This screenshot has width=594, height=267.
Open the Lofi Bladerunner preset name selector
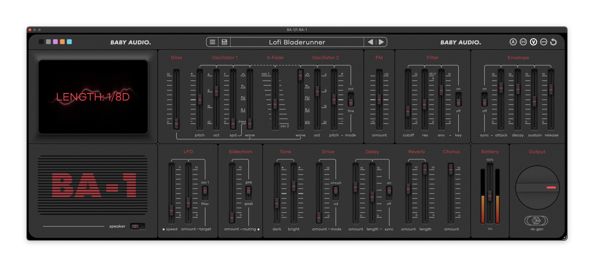[297, 42]
